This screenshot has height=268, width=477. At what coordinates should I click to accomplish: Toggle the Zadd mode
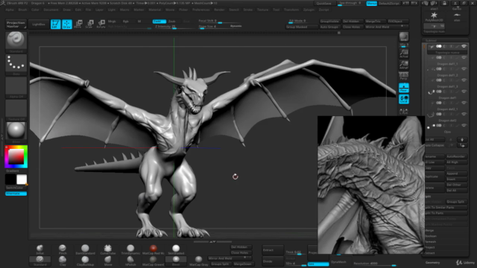pyautogui.click(x=159, y=22)
